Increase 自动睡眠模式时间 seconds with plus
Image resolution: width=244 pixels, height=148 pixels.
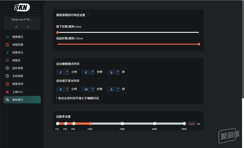(118, 71)
